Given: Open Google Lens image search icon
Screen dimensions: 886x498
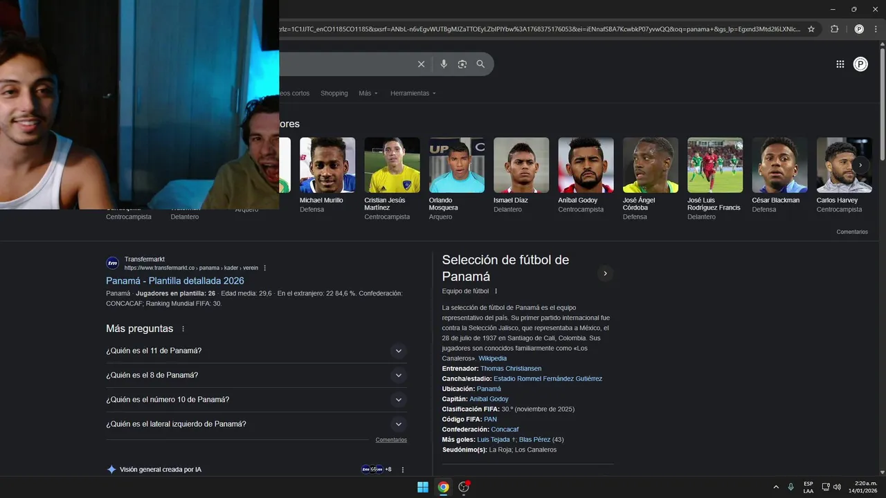Looking at the screenshot, I should pyautogui.click(x=462, y=64).
